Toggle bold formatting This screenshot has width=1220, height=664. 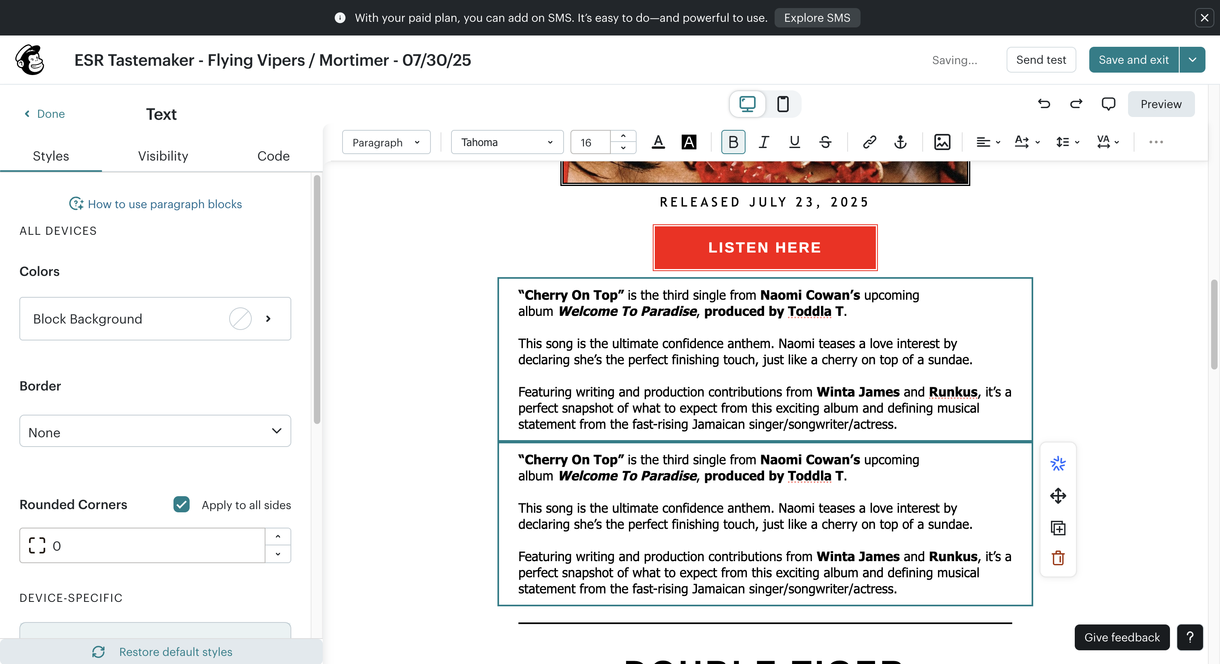[733, 142]
